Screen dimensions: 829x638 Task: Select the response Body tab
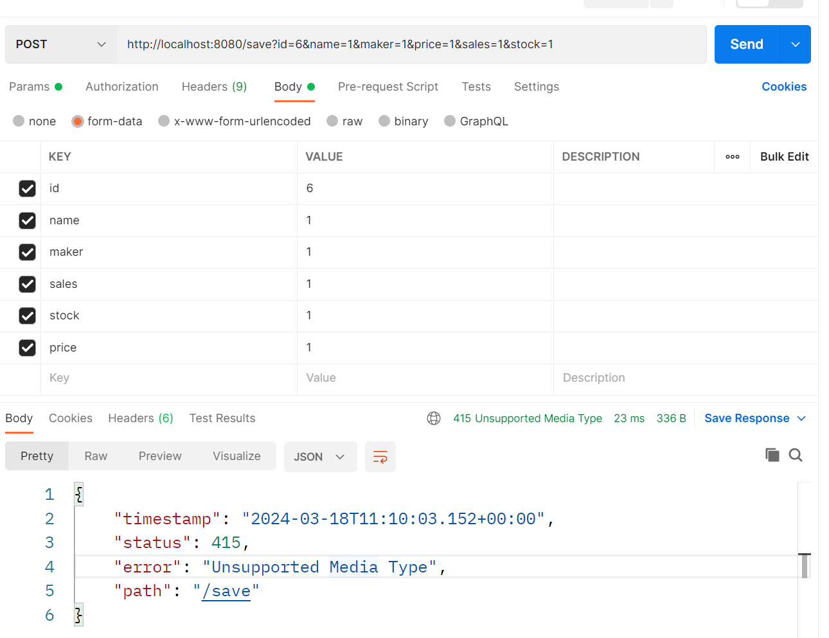19,418
